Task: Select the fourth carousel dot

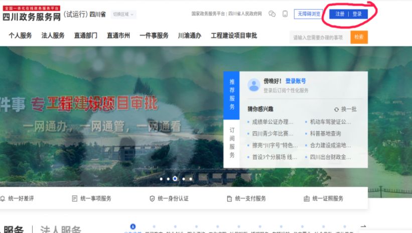Action: pos(184,179)
